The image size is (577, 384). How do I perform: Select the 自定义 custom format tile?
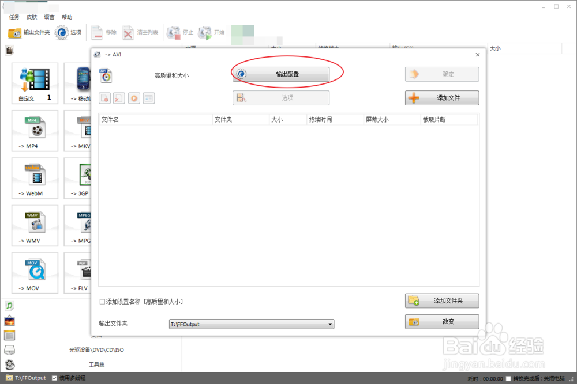pos(35,83)
